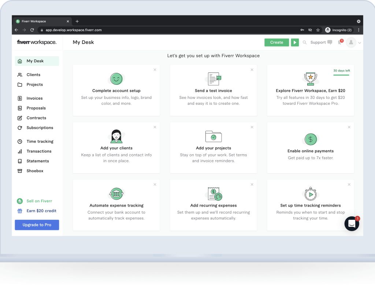
Task: Open the chat messenger bubble
Action: [352, 224]
